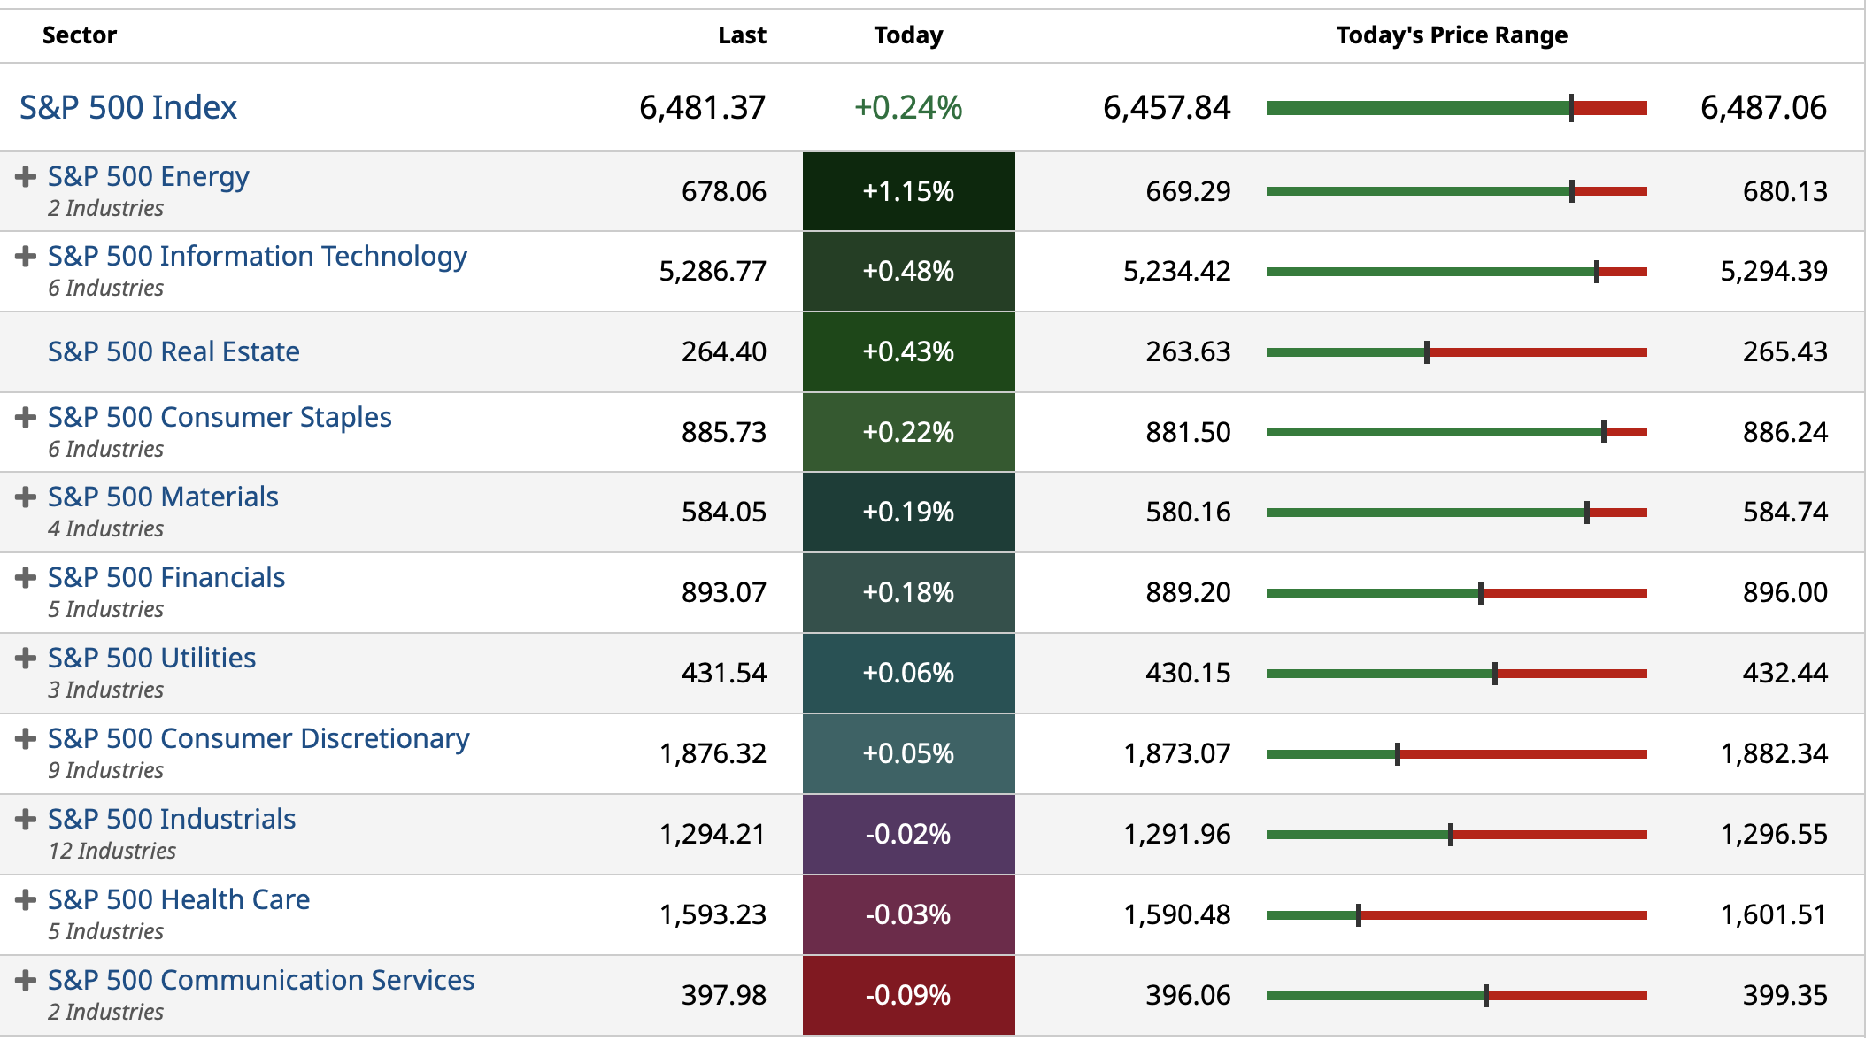1873x1041 pixels.
Task: Click plus icon beside Communication Services
Action: click(26, 980)
